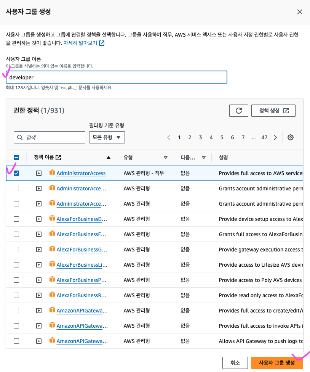Click 'Provide access to Poly AVS devices' description
The height and width of the screenshot is (372, 310).
pyautogui.click(x=260, y=280)
